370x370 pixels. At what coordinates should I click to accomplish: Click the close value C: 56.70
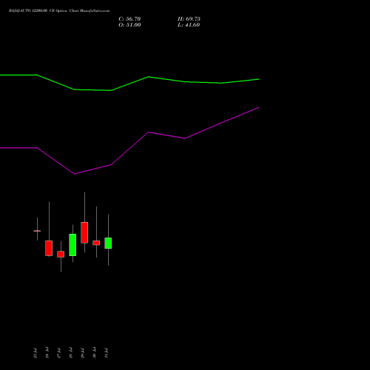[129, 19]
